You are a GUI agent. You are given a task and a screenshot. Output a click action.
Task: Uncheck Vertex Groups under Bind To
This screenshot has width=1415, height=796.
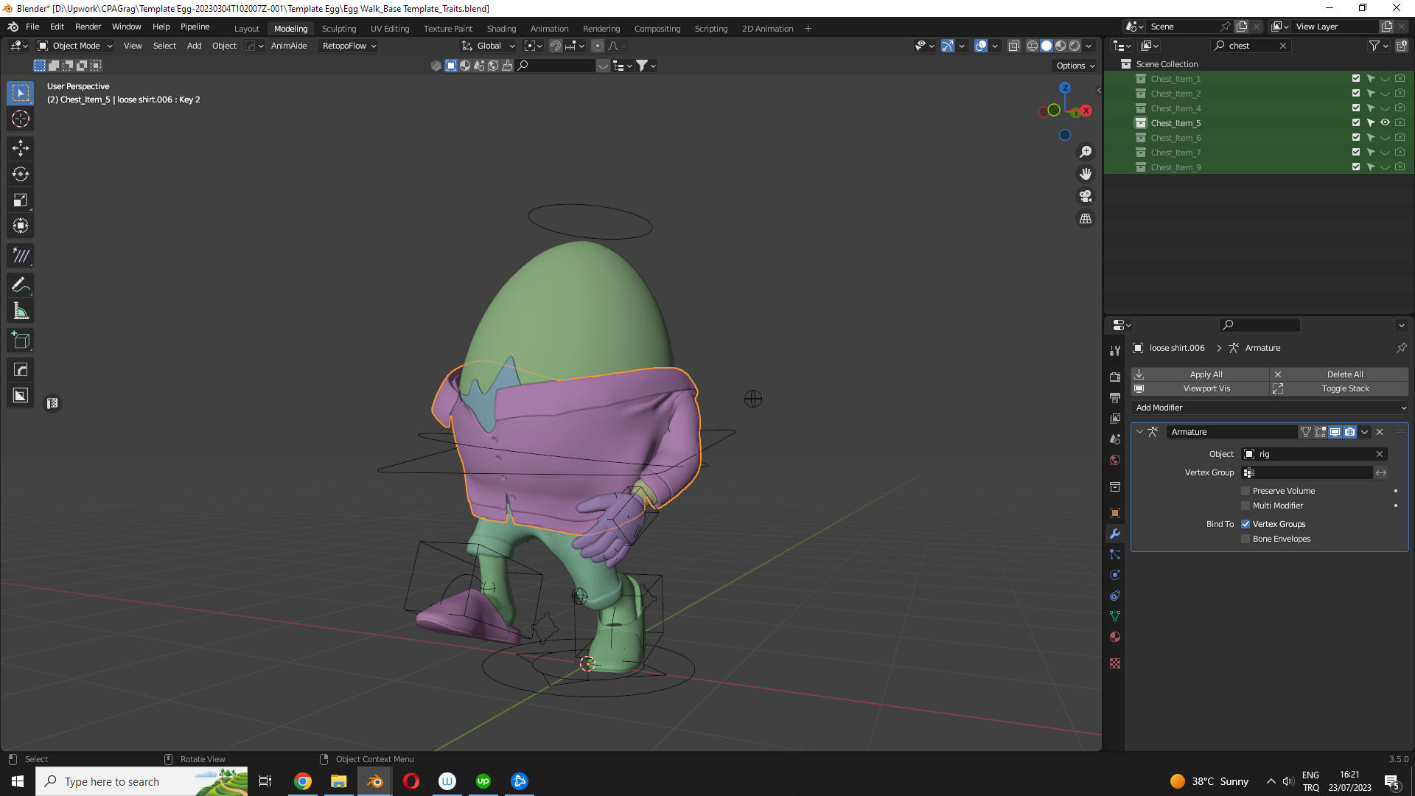[x=1245, y=524]
